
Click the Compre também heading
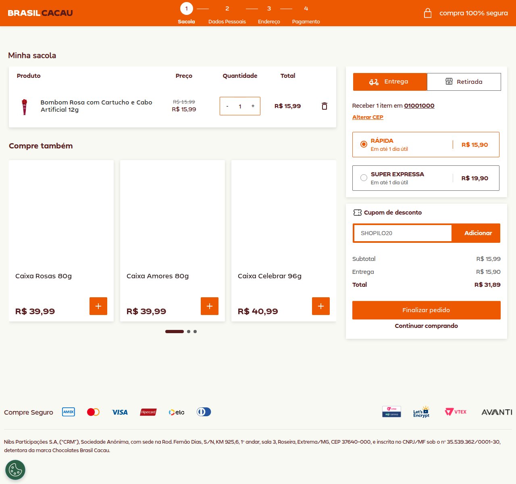click(x=41, y=146)
